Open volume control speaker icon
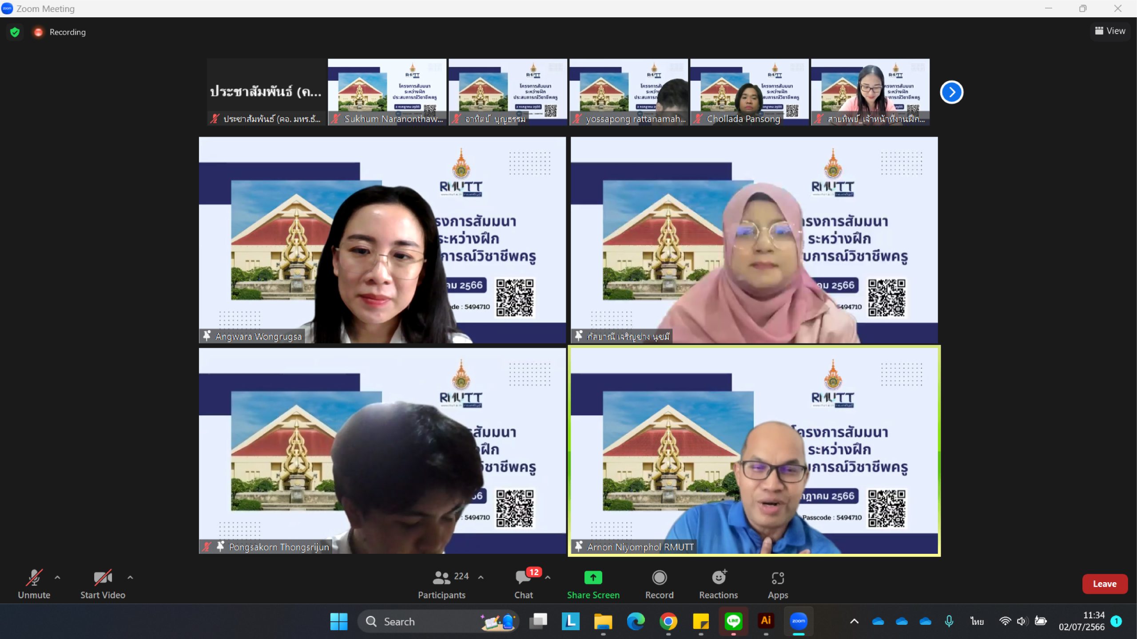The height and width of the screenshot is (639, 1137). [x=1022, y=621]
